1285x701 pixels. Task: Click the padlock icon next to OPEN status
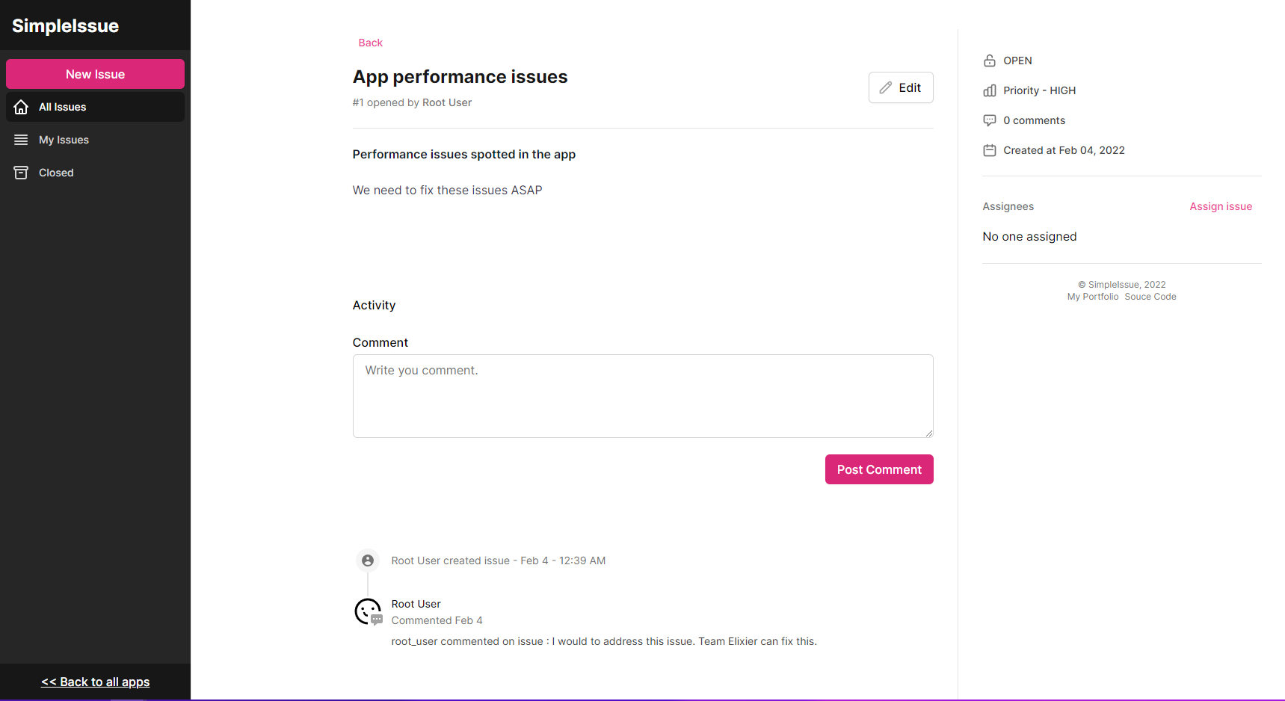(990, 61)
